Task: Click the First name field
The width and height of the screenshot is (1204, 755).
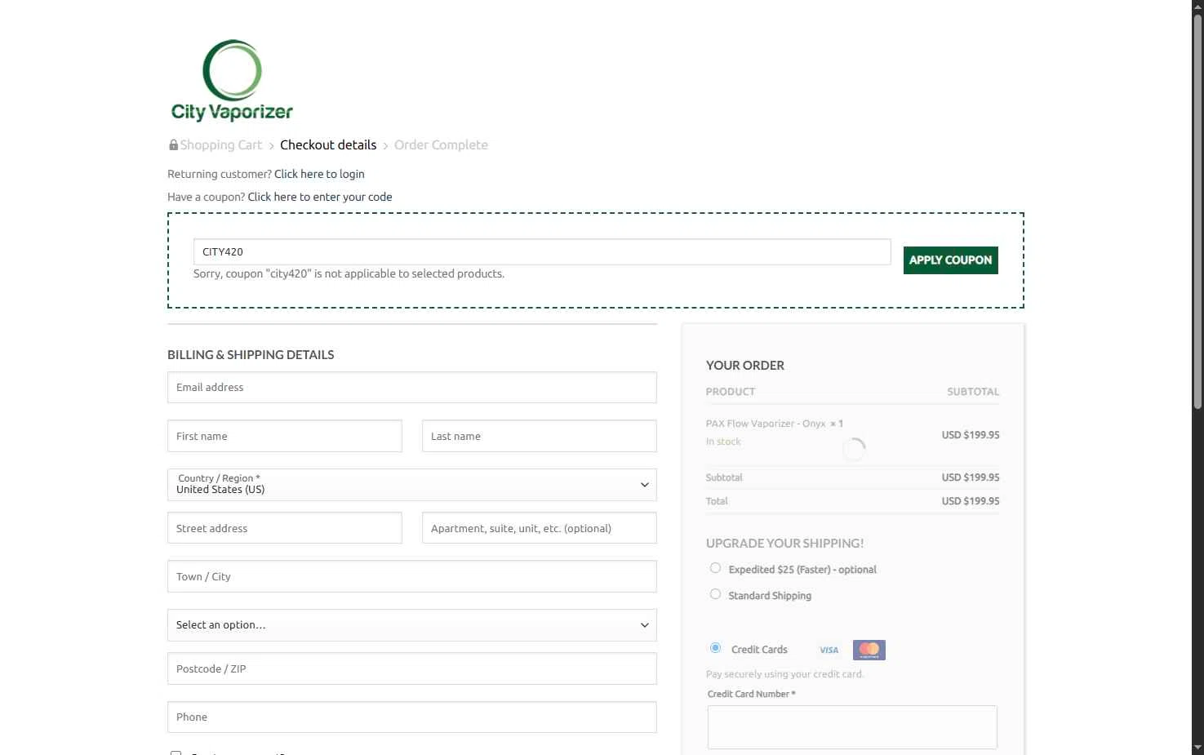Action: tap(285, 437)
